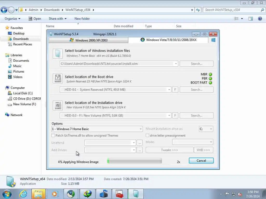Click Search for Boot drive
This screenshot has width=266, height=199.
click(x=196, y=90)
